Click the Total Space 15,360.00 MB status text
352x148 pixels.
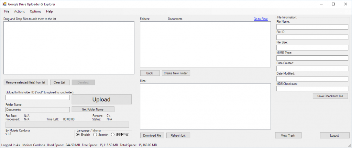pos(138,145)
